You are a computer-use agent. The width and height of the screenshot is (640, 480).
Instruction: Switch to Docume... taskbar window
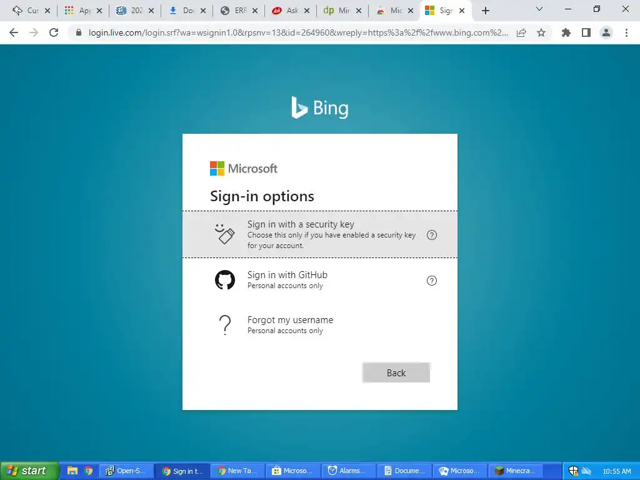click(404, 471)
